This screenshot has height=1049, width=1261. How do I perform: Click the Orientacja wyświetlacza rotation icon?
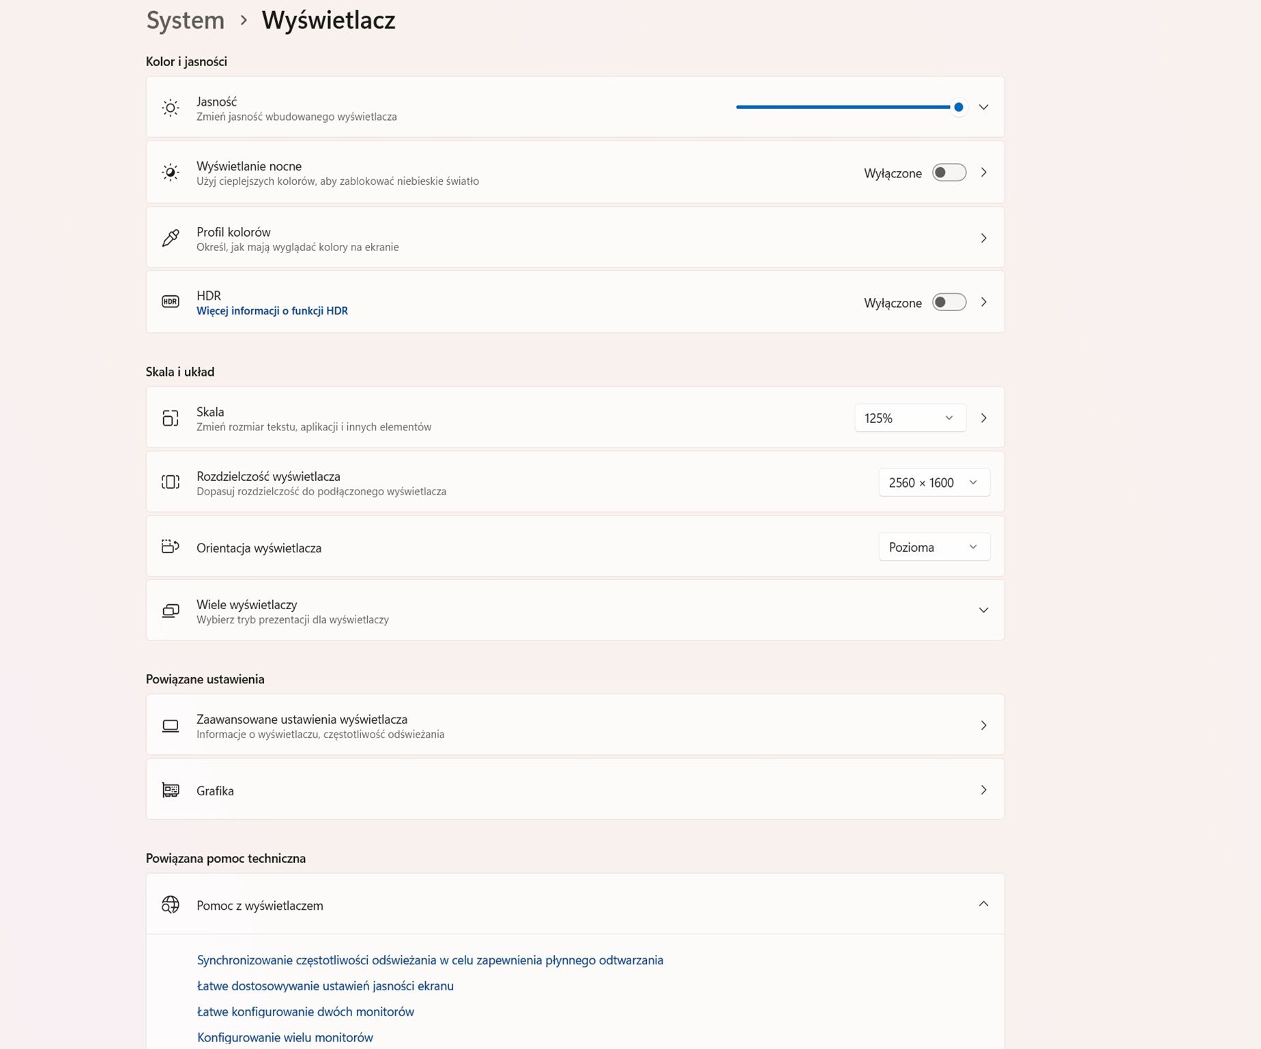(x=170, y=546)
